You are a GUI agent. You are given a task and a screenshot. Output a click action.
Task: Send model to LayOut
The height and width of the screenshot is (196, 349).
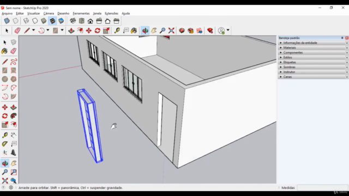coord(200,30)
